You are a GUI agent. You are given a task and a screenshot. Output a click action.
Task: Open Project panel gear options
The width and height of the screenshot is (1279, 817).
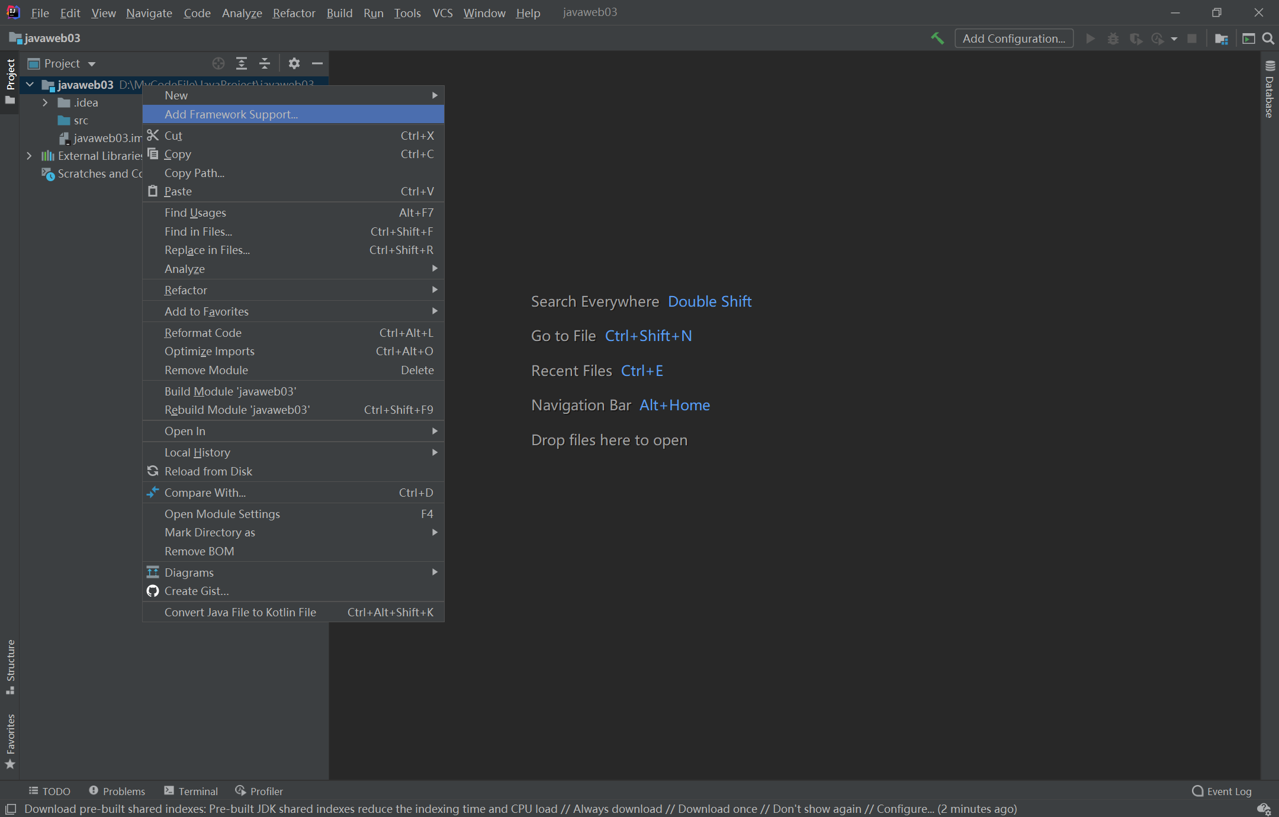pos(294,63)
